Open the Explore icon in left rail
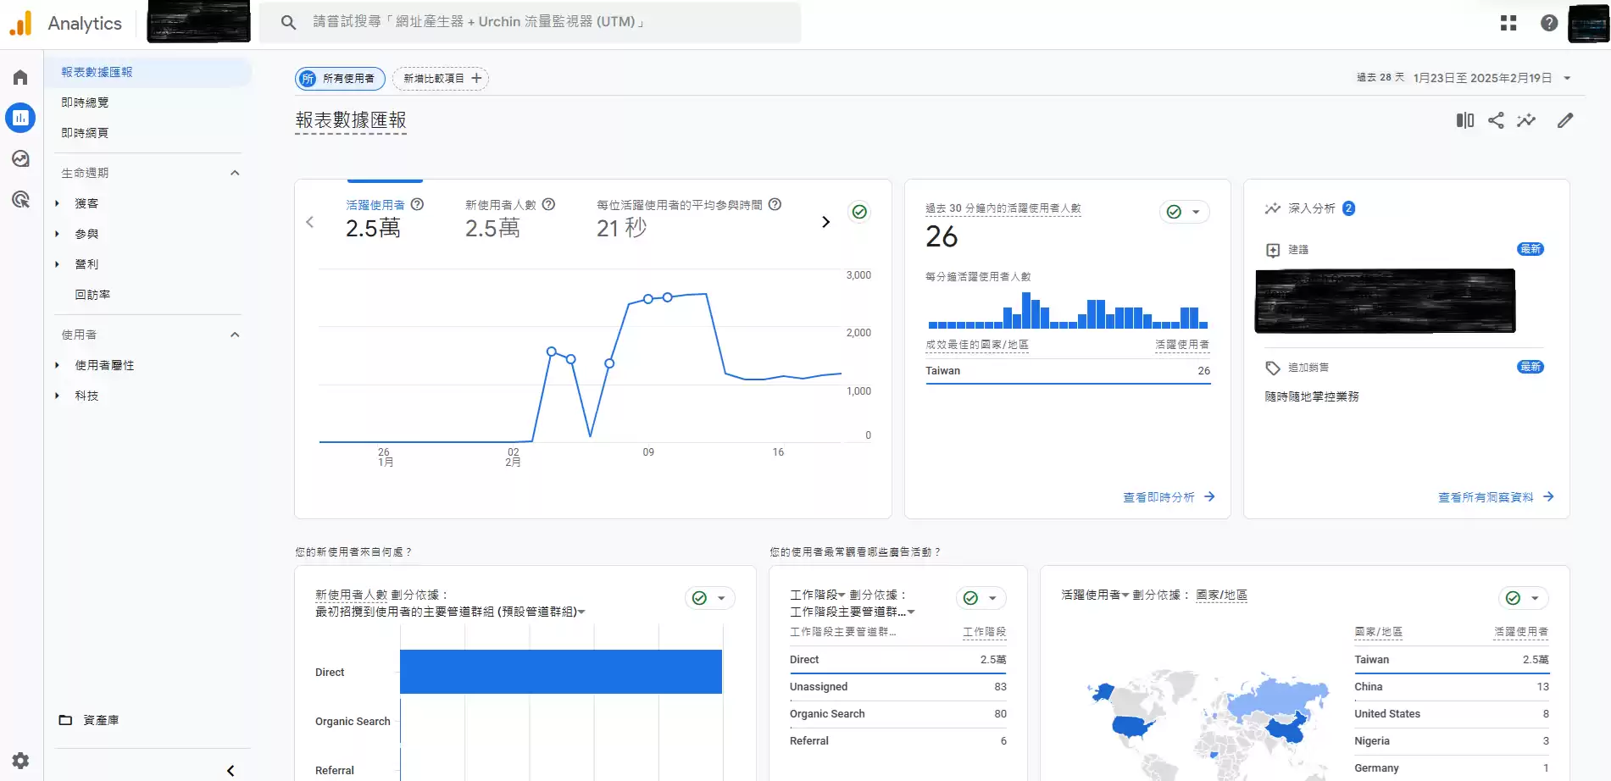This screenshot has width=1611, height=781. click(20, 158)
